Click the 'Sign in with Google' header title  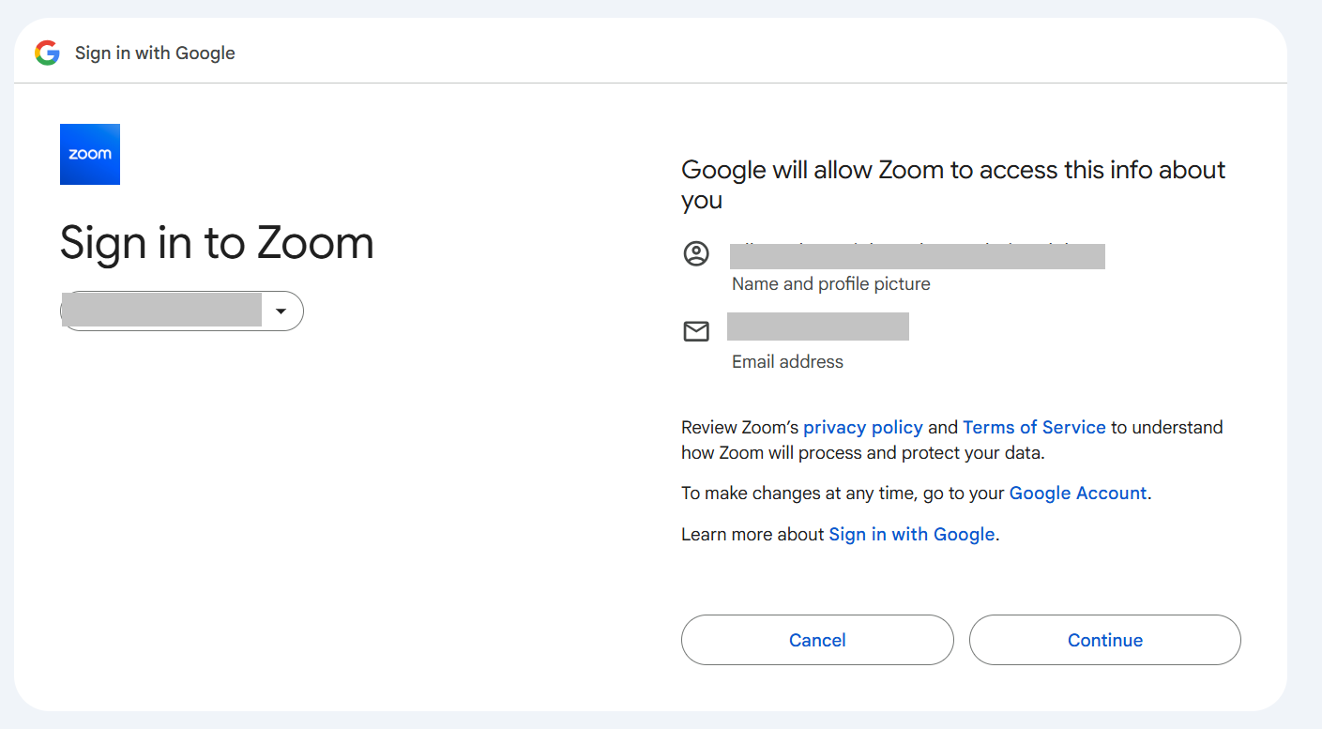pyautogui.click(x=155, y=53)
